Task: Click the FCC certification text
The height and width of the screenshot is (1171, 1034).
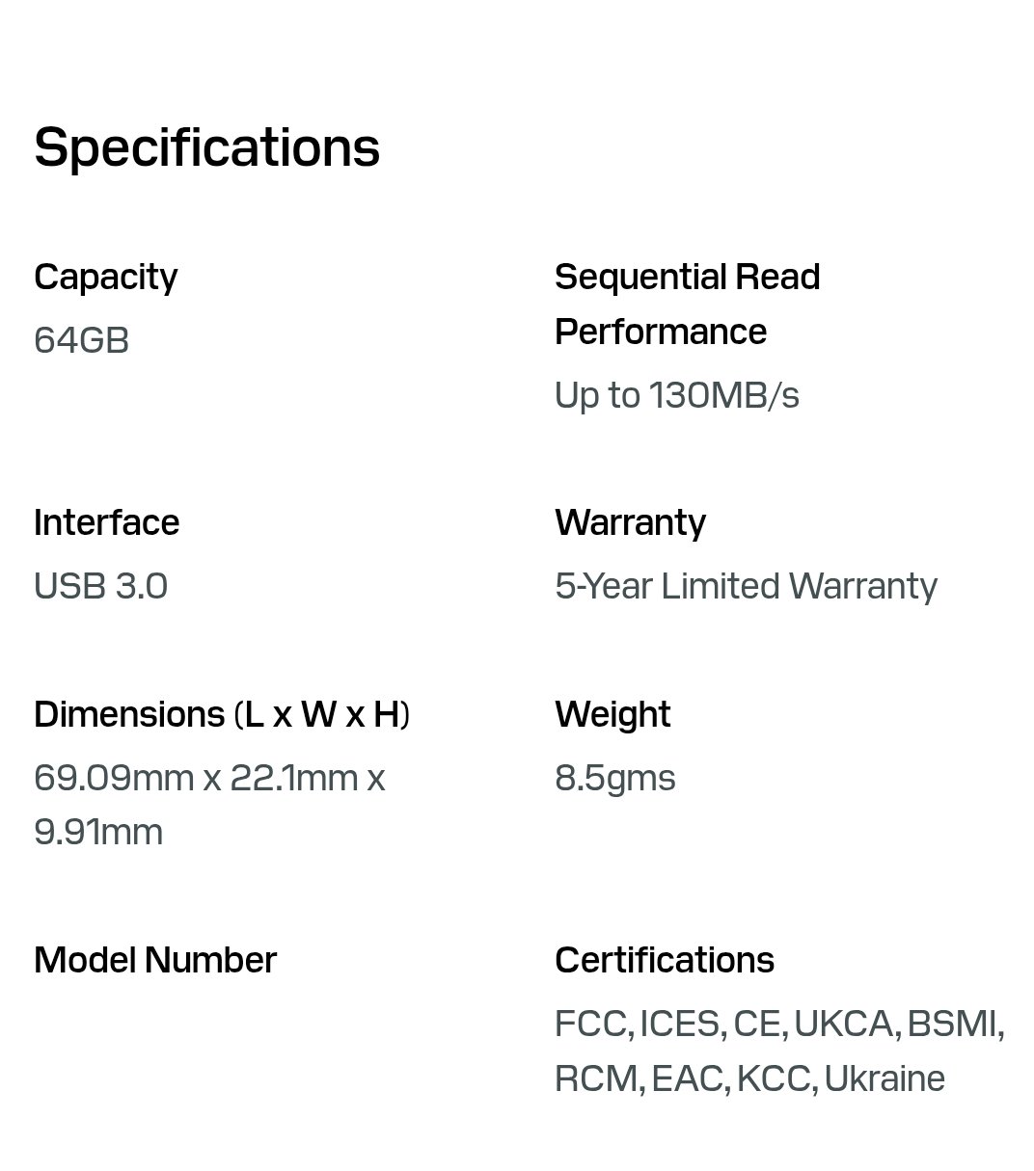Action: coord(591,1024)
